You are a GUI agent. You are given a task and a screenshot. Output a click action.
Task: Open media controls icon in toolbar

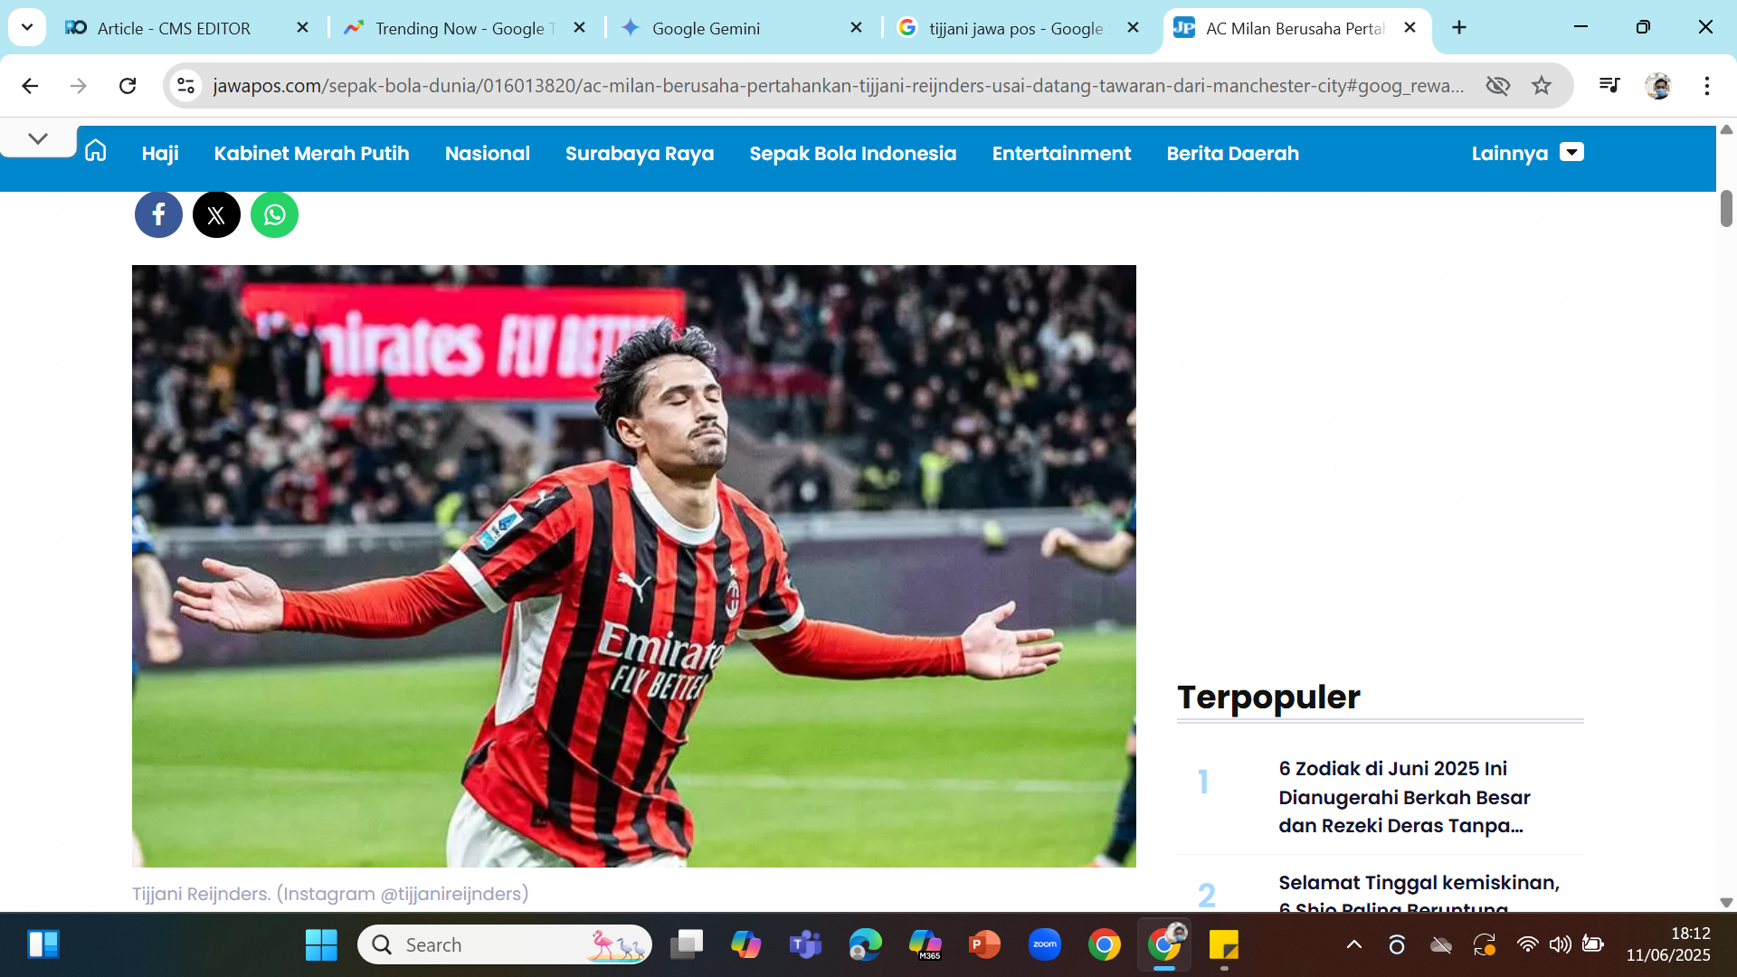[1609, 85]
